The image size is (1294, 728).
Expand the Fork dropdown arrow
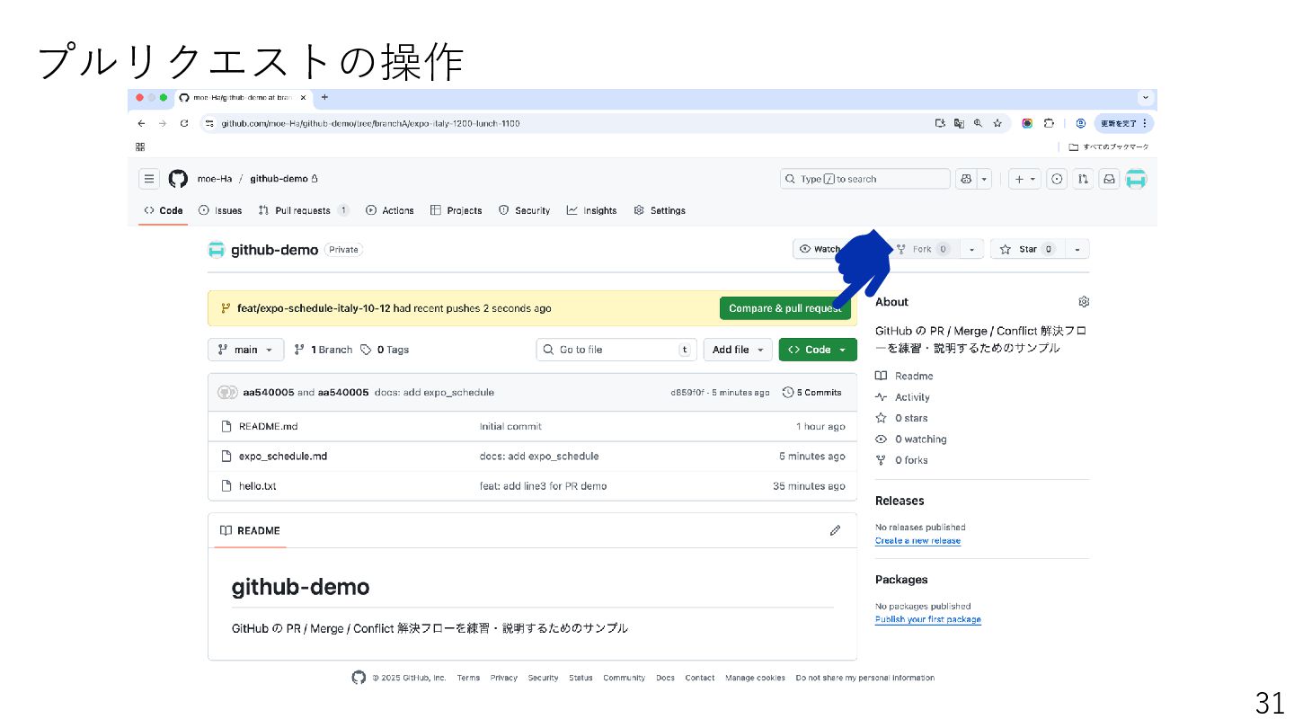[971, 249]
